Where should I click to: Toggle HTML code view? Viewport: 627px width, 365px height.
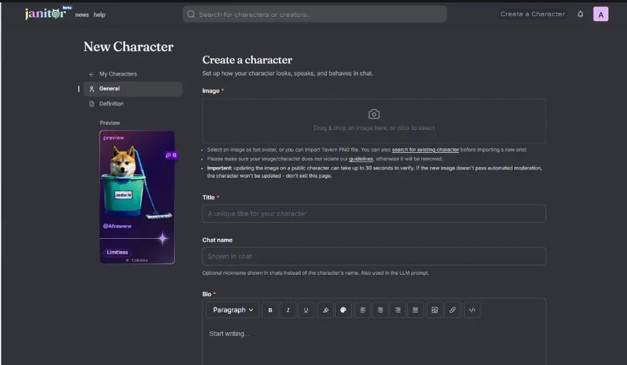472,310
